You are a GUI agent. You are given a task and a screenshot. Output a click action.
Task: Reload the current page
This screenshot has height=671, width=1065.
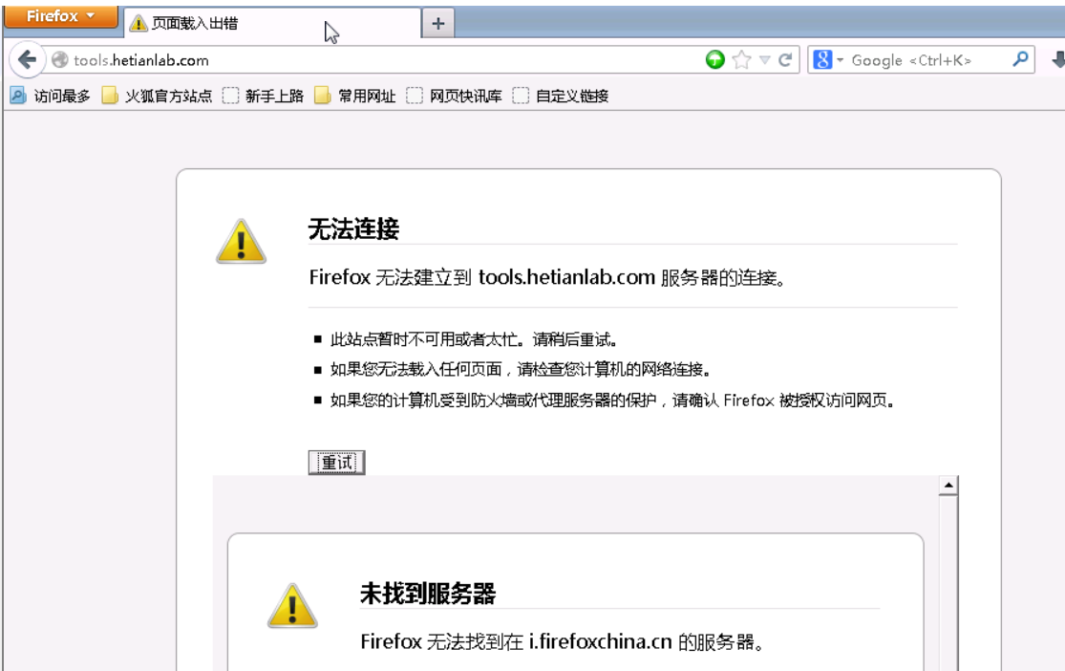(x=785, y=60)
